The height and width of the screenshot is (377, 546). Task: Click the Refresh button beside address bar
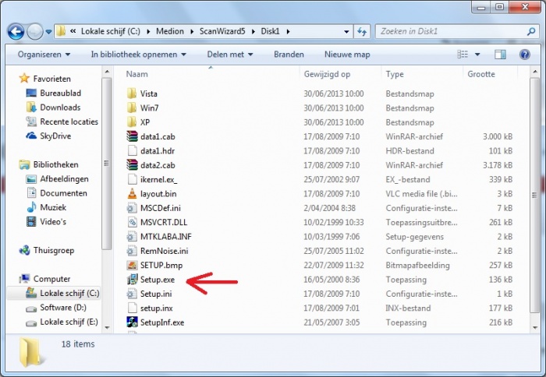coord(362,32)
